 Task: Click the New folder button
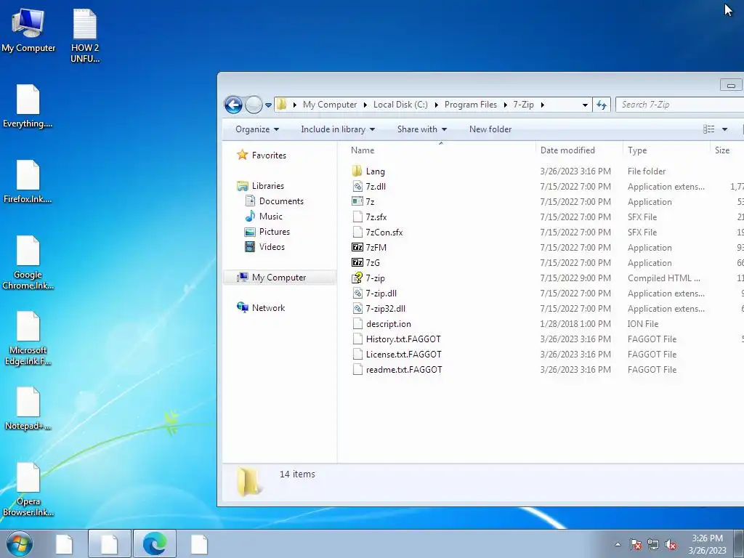(x=490, y=129)
